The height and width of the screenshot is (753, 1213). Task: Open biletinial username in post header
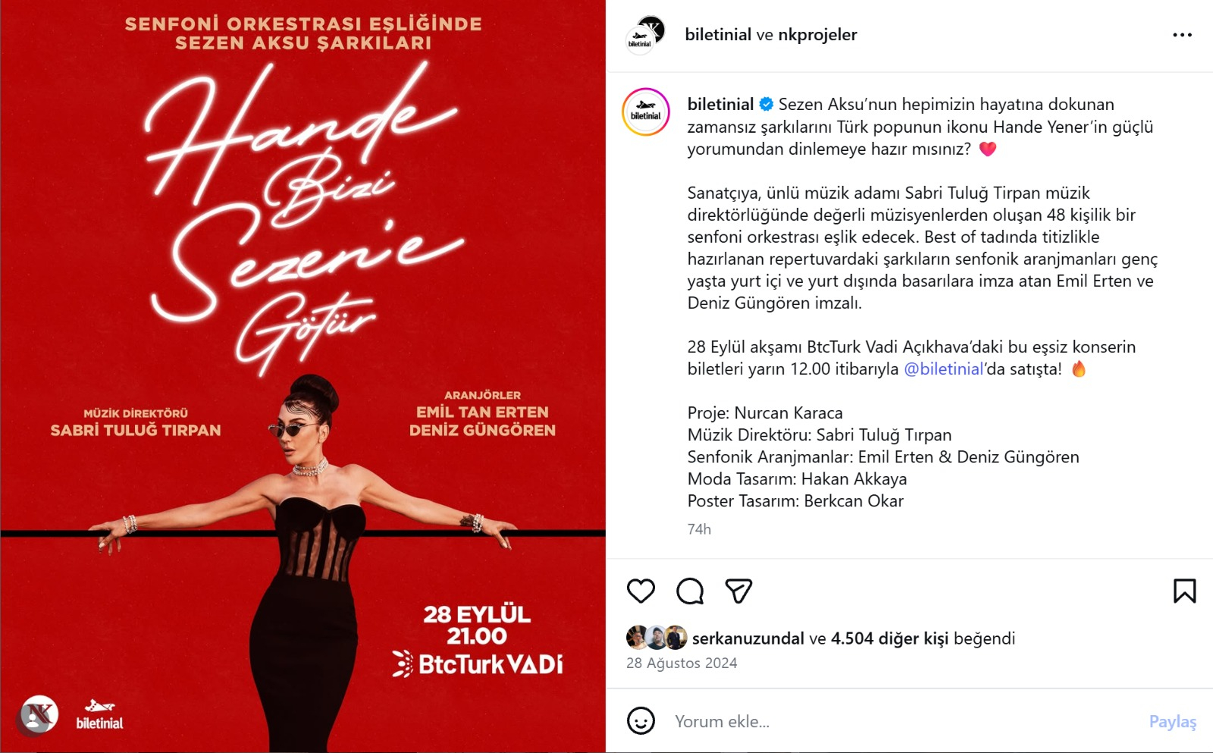[x=718, y=35]
